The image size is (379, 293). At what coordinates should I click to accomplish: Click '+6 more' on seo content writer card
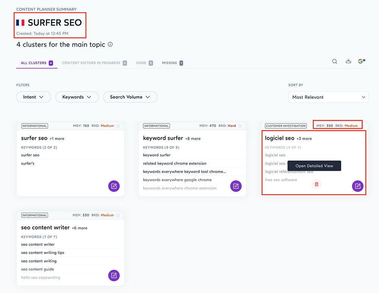tap(80, 228)
